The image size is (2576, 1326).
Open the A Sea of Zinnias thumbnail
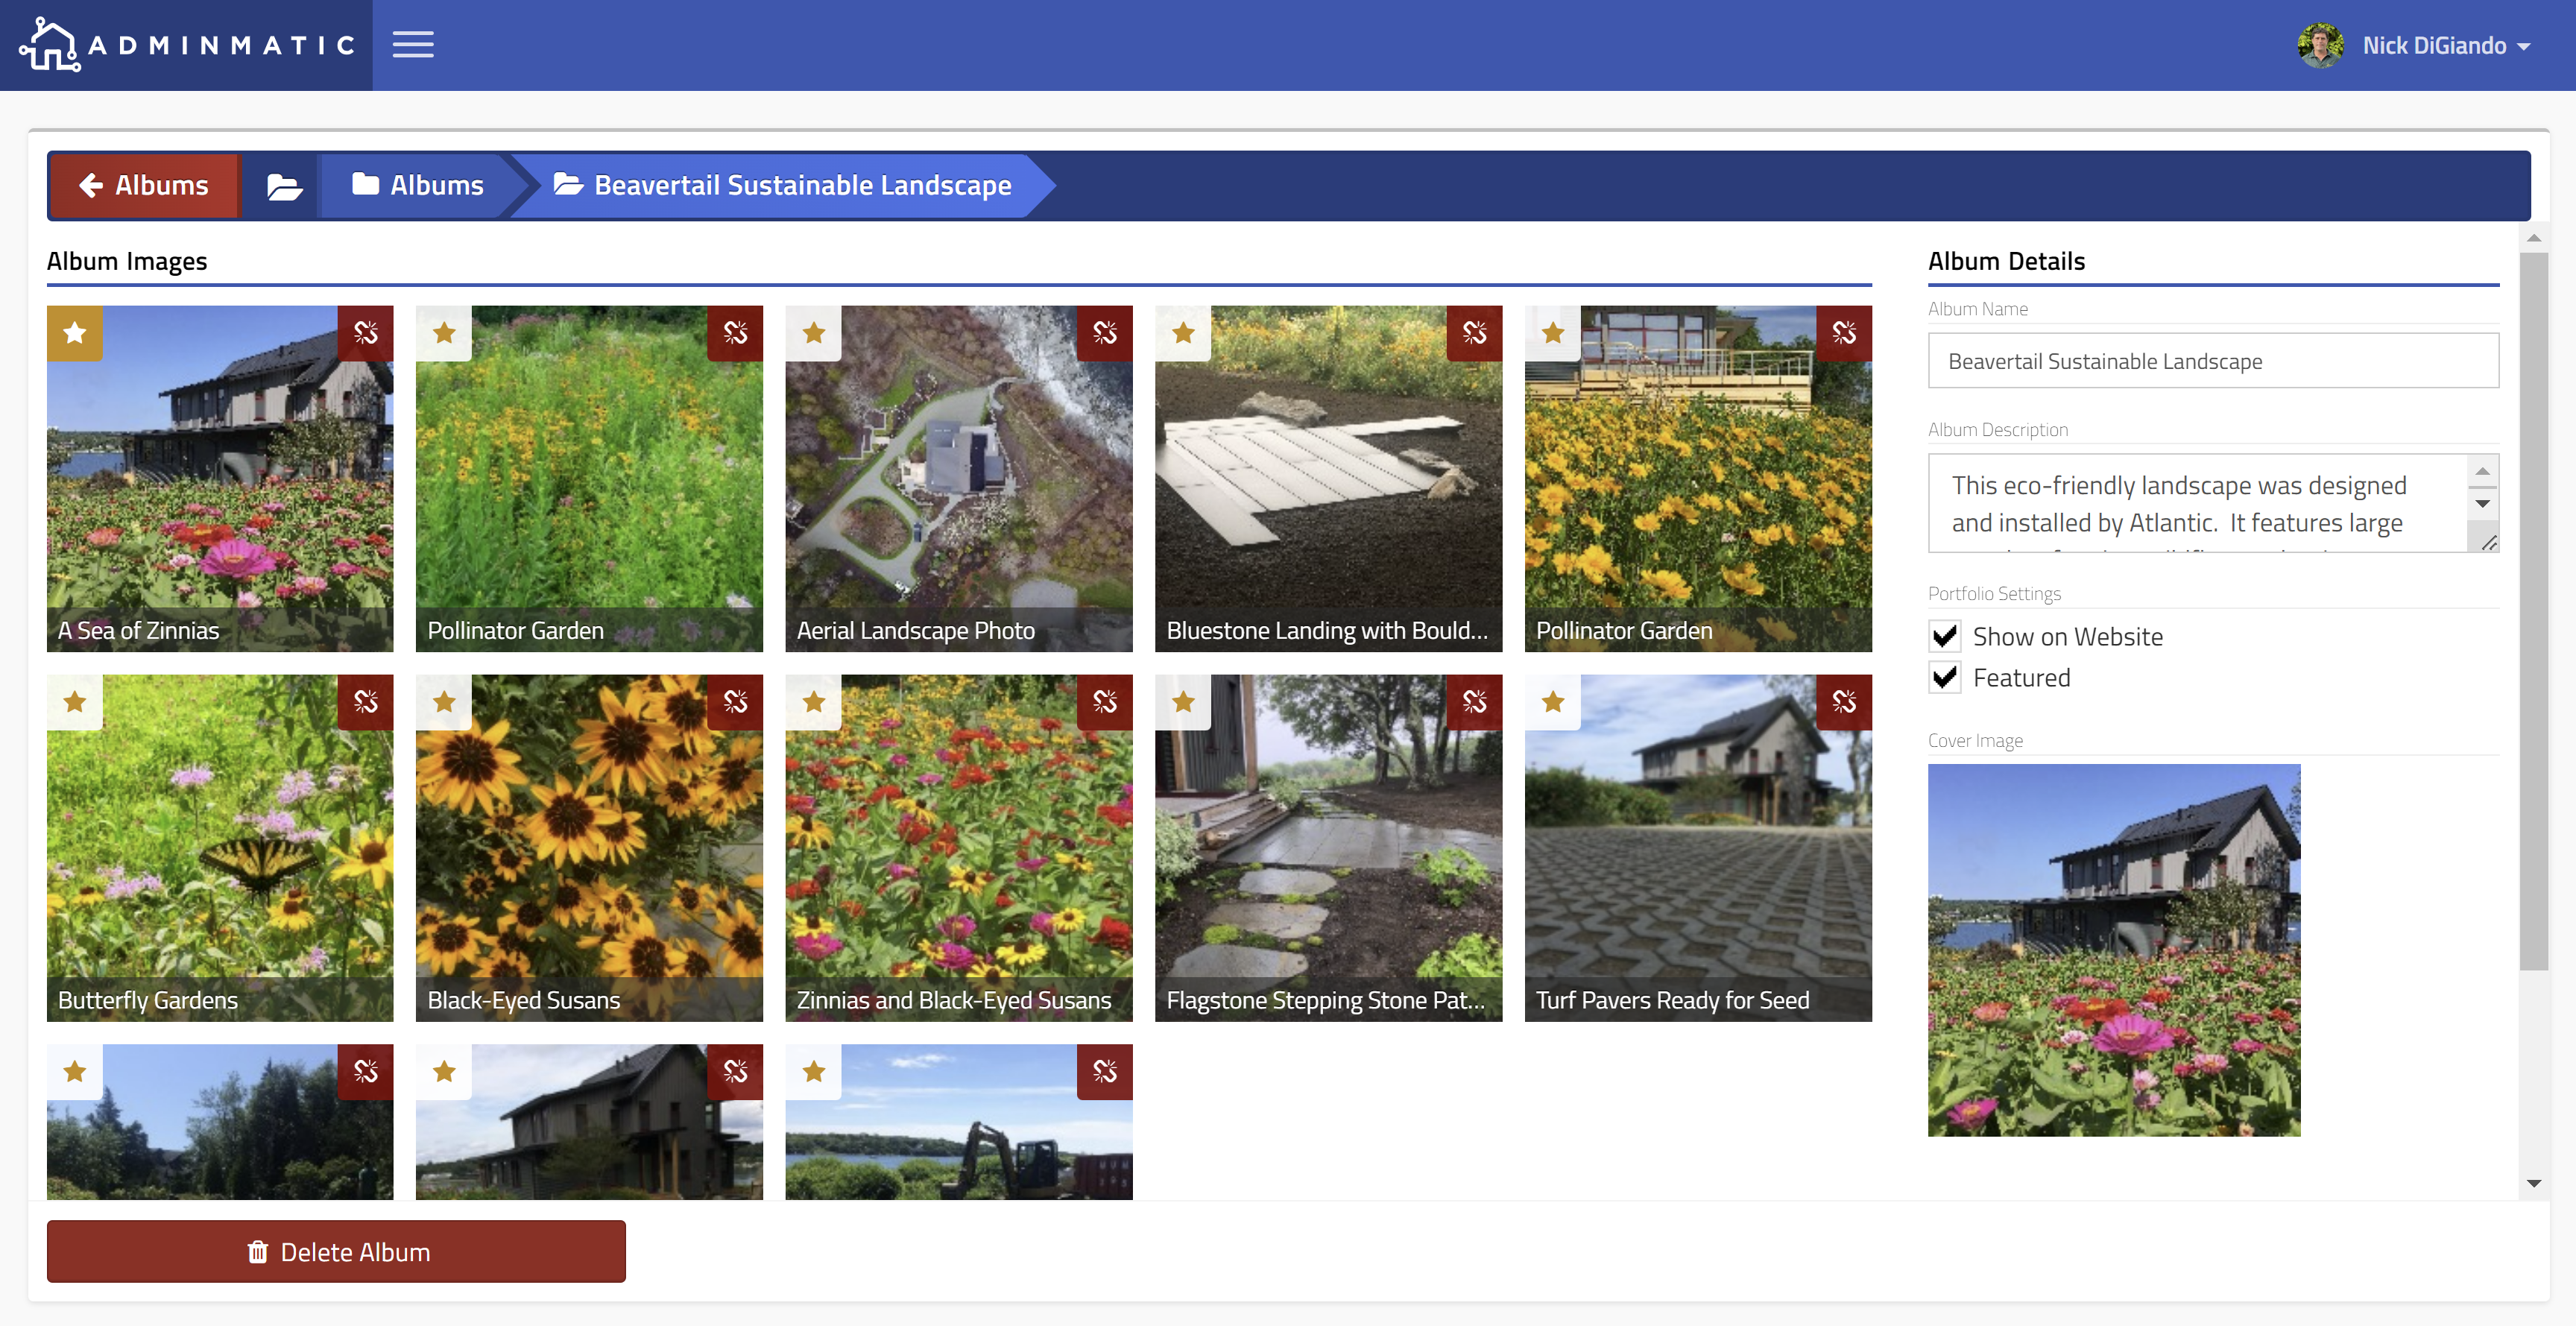tap(220, 479)
